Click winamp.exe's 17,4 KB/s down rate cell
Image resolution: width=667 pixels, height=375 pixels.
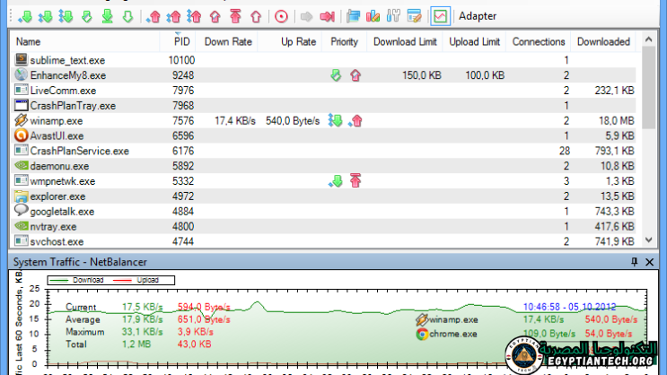tap(235, 121)
